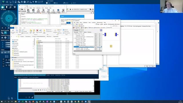Click Repeatability toolbar item in Calibration window
The width and height of the screenshot is (183, 103).
pos(112,24)
